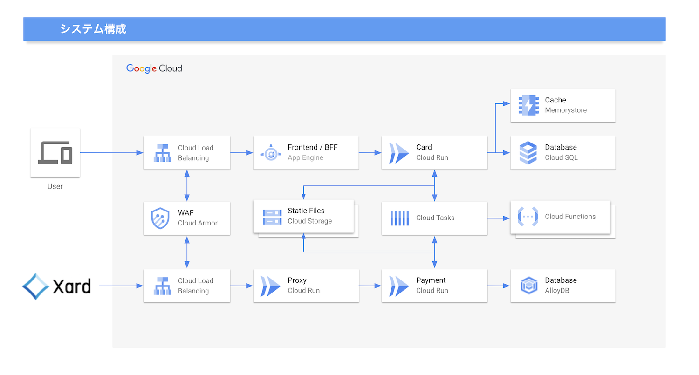The image size is (699, 375).
Task: Select the WAF Cloud Armor shield icon
Action: pos(160,218)
